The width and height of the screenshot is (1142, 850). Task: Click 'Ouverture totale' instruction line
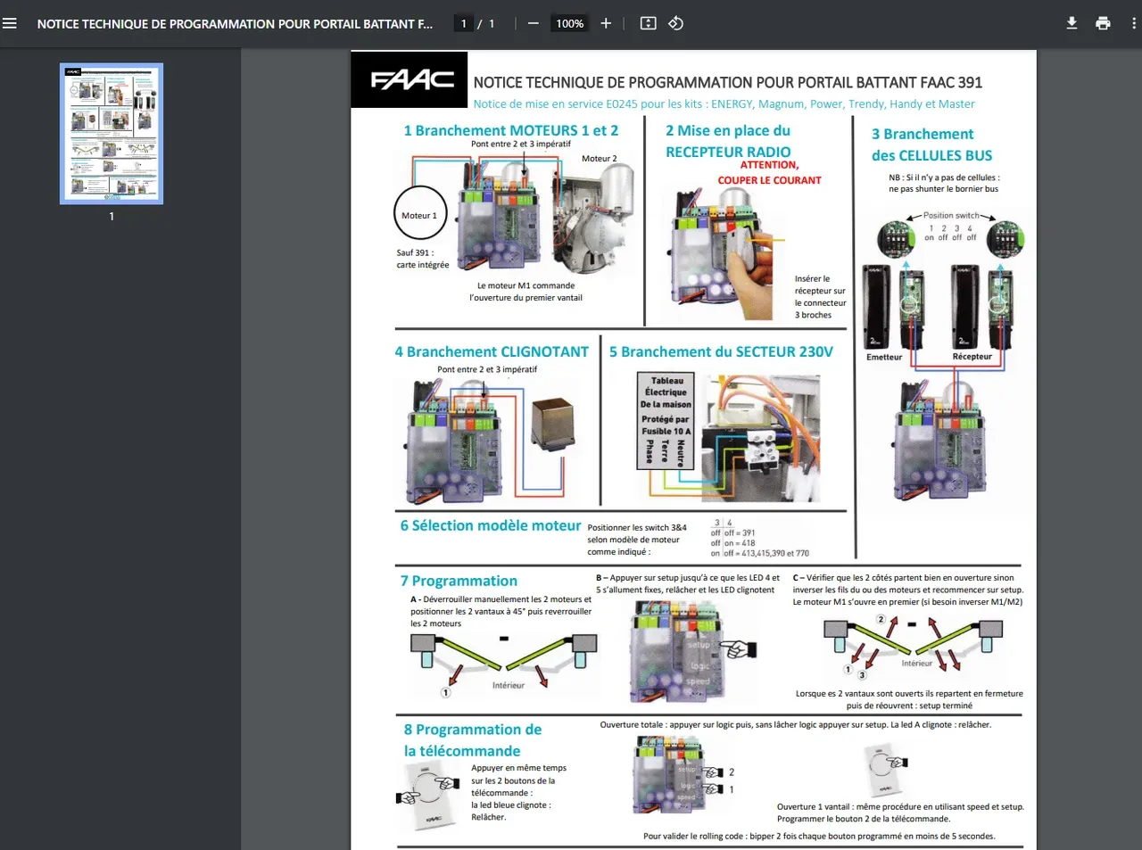coord(796,724)
